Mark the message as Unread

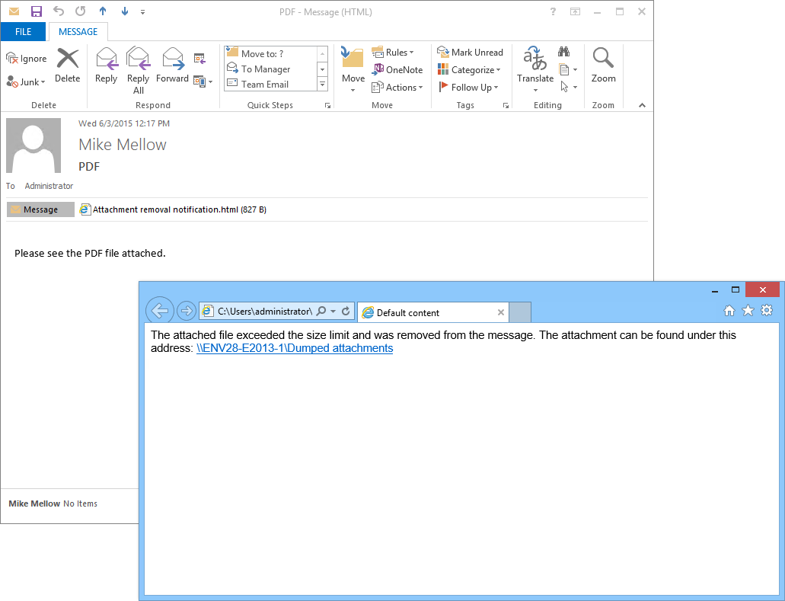point(470,52)
